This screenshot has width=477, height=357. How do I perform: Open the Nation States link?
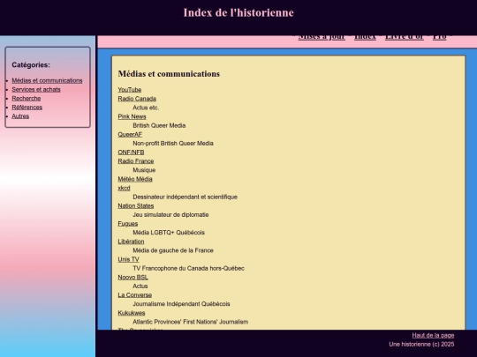[x=136, y=205]
